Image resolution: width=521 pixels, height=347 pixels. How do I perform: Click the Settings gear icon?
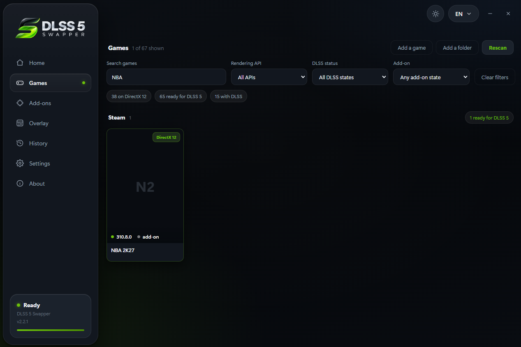[20, 163]
